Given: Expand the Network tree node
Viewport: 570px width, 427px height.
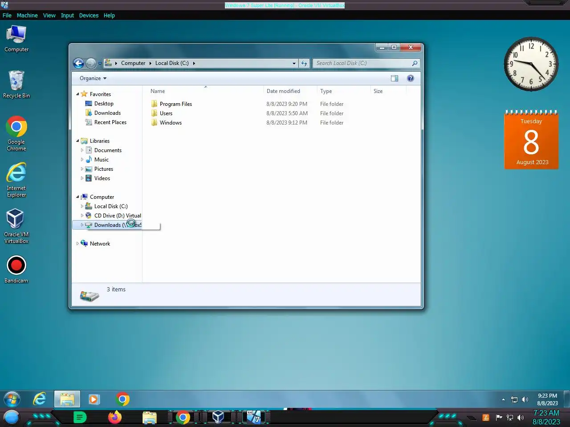Looking at the screenshot, I should (x=77, y=244).
